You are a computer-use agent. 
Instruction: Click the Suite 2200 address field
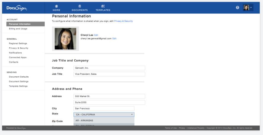pyautogui.click(x=109, y=102)
